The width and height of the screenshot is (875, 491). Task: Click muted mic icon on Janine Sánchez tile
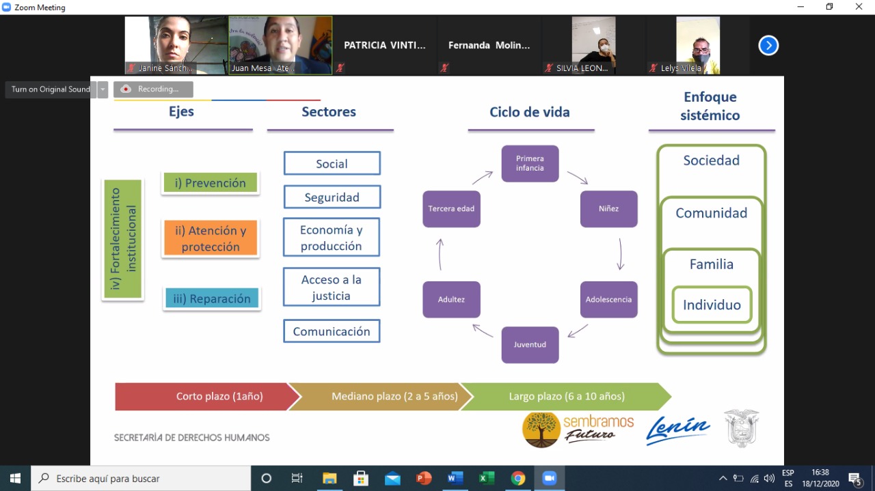[x=131, y=68]
